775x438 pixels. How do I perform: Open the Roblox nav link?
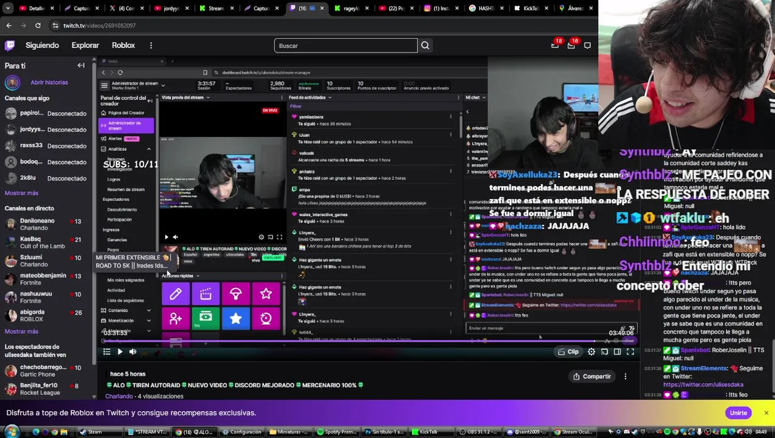(123, 45)
